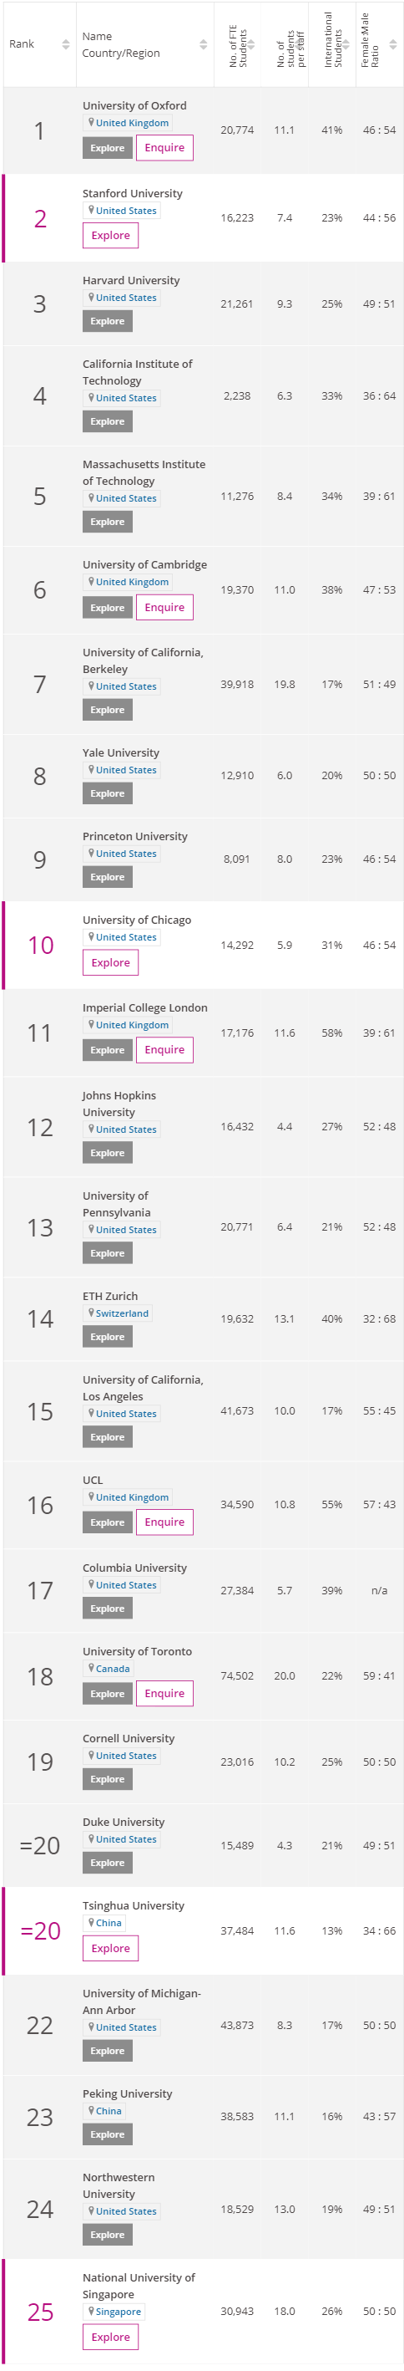404x2371 pixels.
Task: Click Explore button for University of Oxford
Action: 108,148
